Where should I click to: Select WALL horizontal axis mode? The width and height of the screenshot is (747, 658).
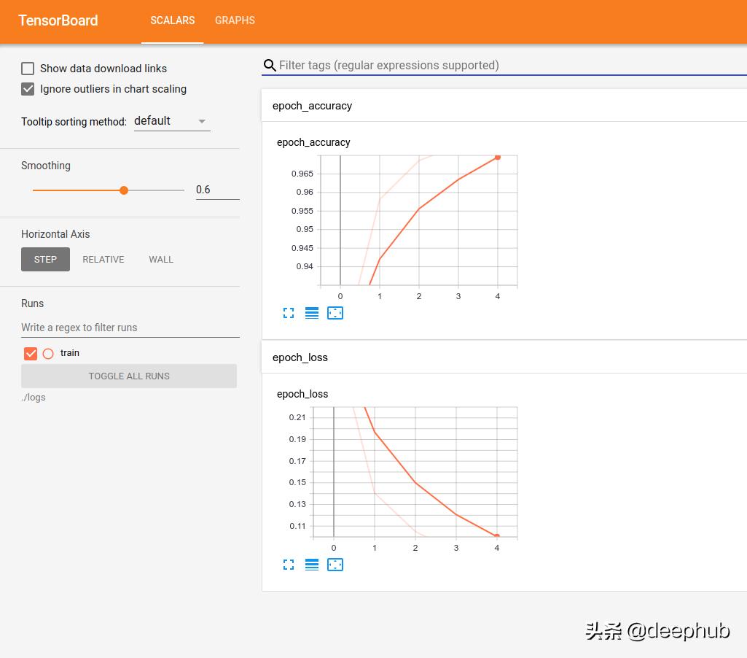[x=161, y=260]
